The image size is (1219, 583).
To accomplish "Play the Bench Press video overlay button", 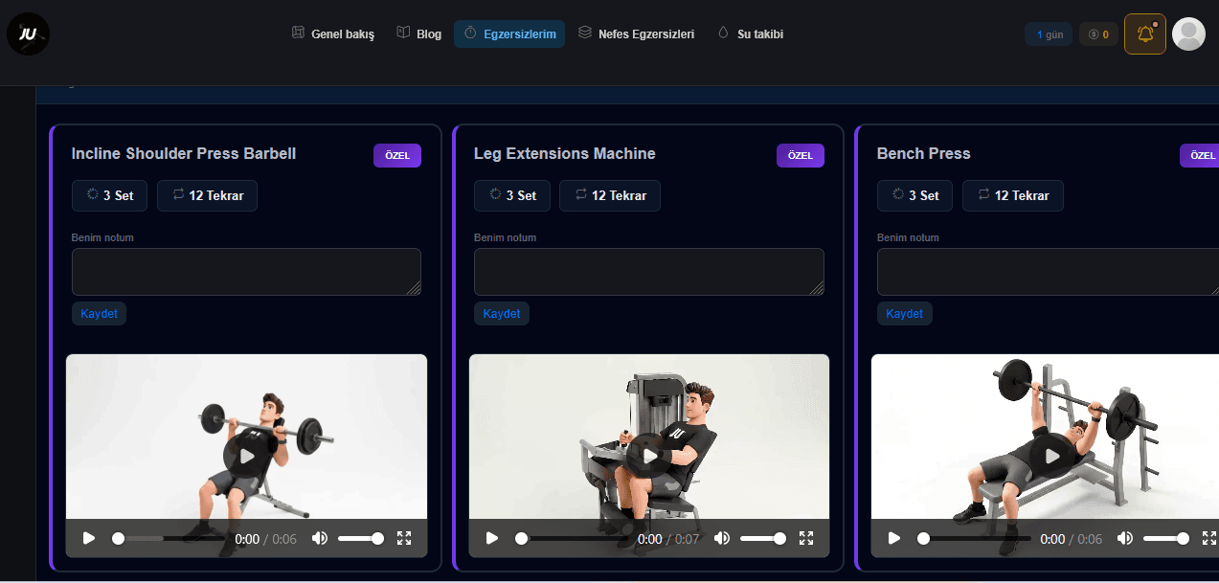I will coord(1052,456).
